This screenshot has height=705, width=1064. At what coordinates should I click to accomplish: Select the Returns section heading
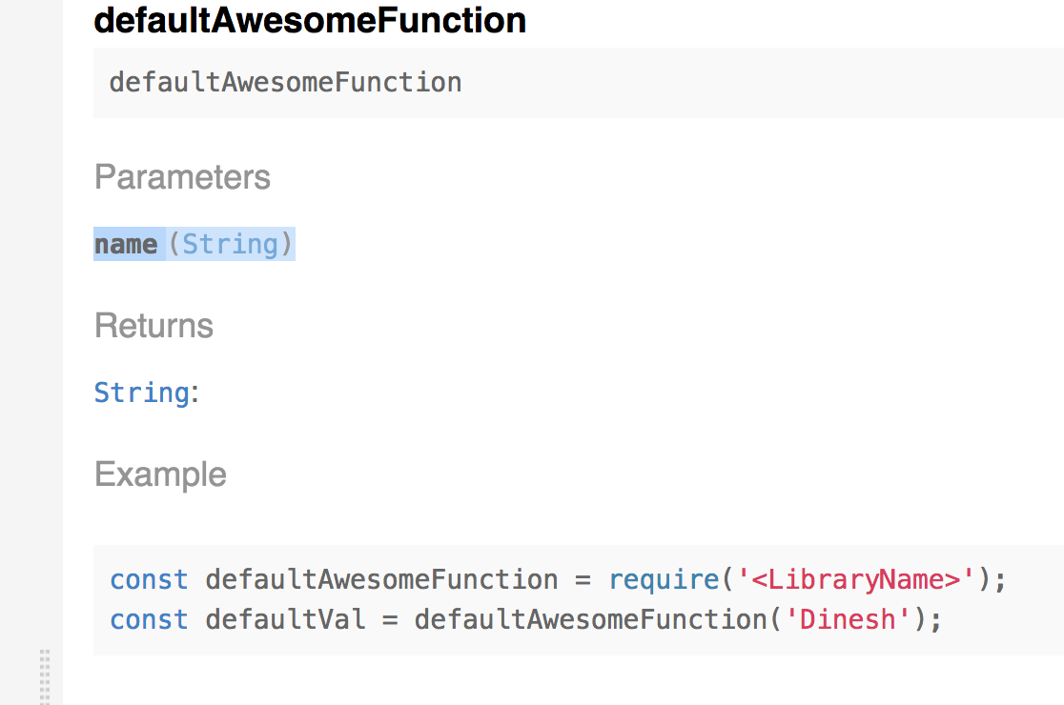click(x=154, y=326)
